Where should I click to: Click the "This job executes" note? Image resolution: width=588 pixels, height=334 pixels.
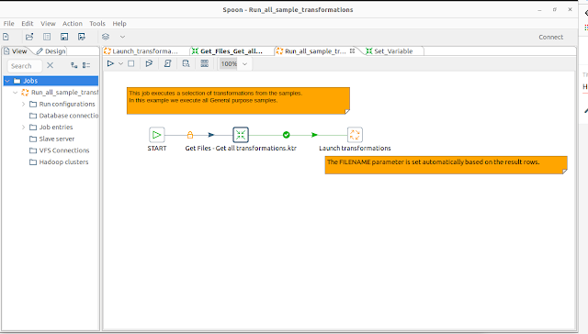(239, 101)
